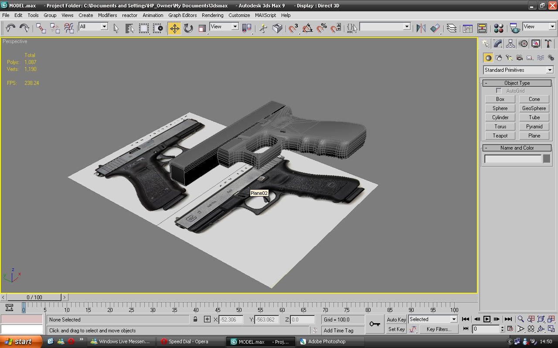The height and width of the screenshot is (348, 558).
Task: Select the Space Warps create category
Action: click(541, 57)
